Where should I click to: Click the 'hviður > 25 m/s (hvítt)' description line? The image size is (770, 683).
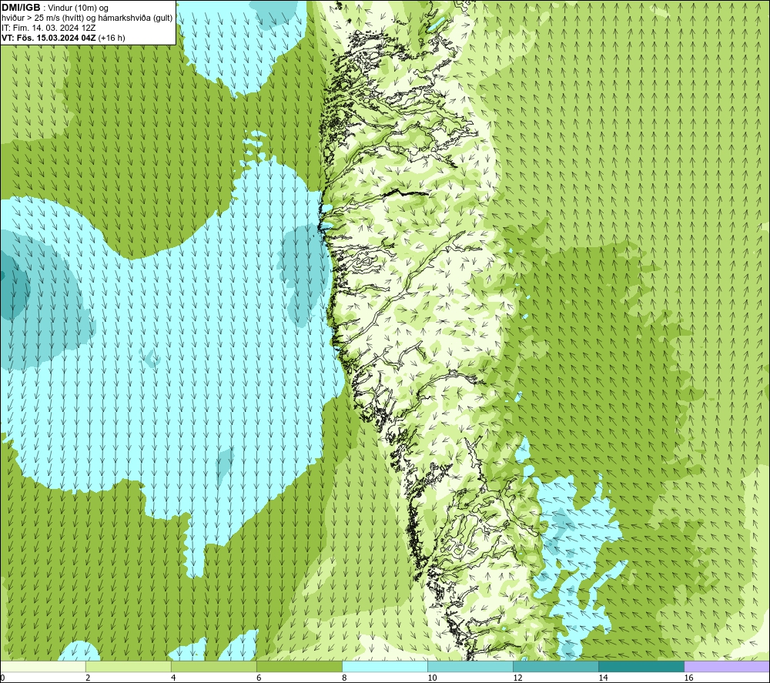(87, 18)
